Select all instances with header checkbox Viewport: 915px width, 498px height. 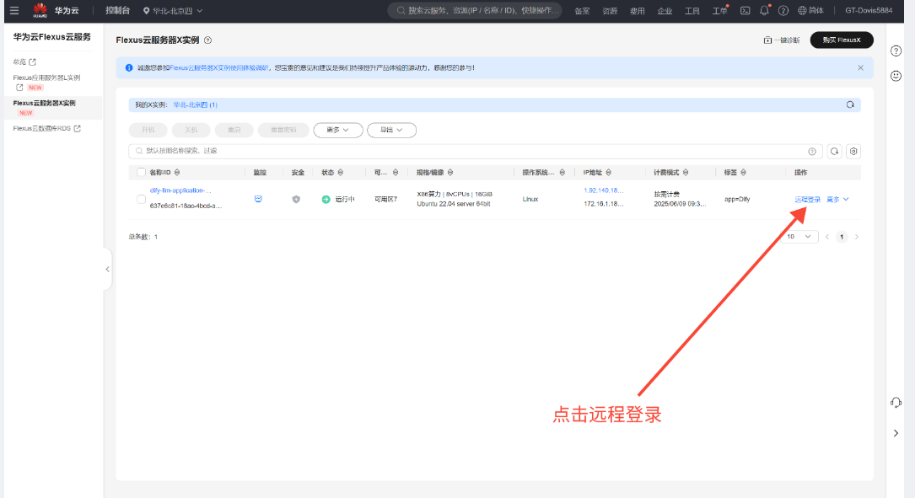coord(141,172)
